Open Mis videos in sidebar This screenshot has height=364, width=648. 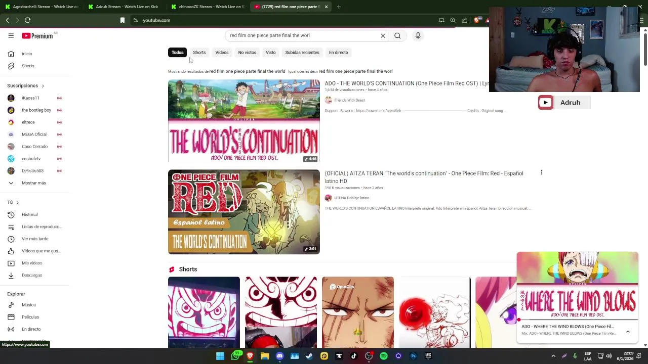(35, 263)
